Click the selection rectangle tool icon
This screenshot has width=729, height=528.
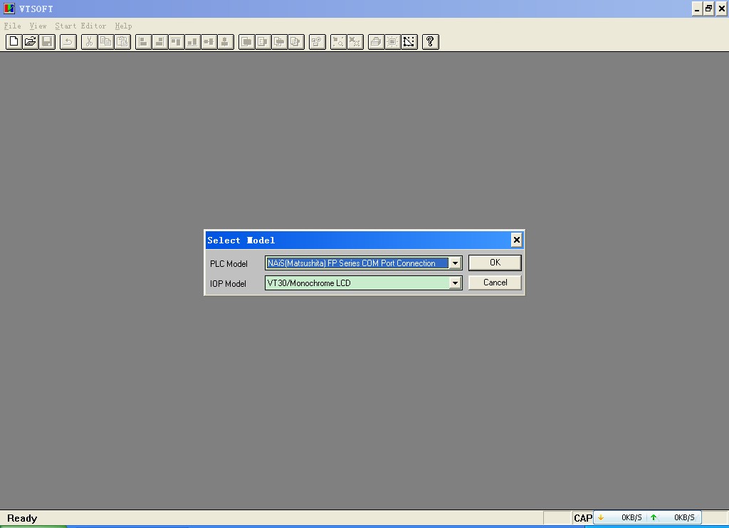[409, 42]
